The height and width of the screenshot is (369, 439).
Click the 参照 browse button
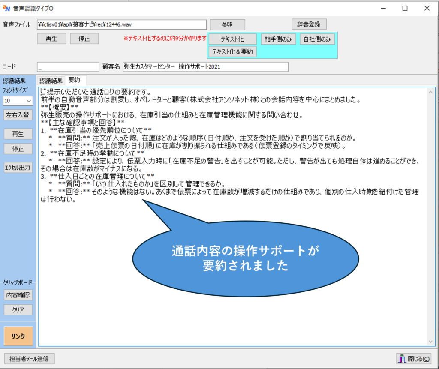227,25
